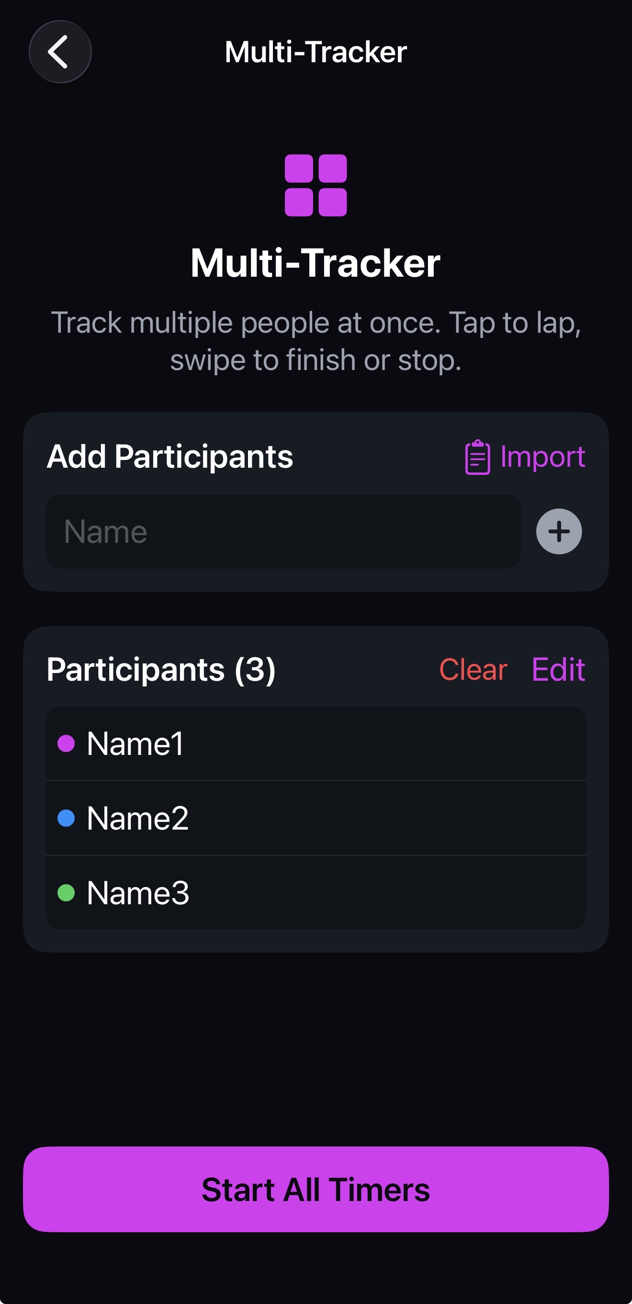Image resolution: width=632 pixels, height=1304 pixels.
Task: Tap the add button next to Name field
Action: (x=559, y=530)
